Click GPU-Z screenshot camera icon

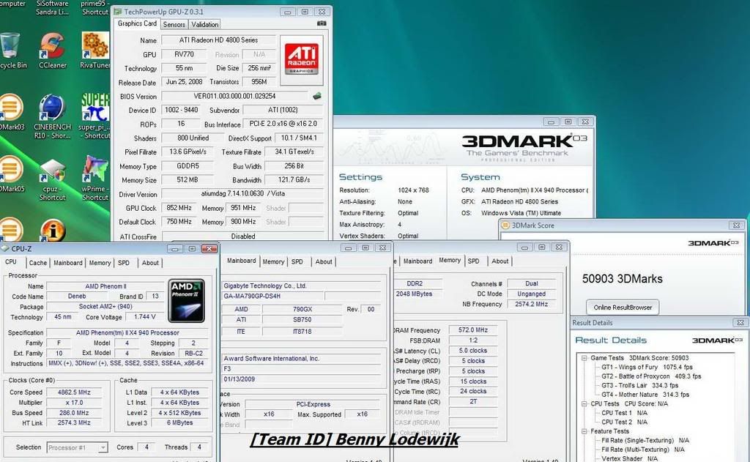(x=321, y=23)
